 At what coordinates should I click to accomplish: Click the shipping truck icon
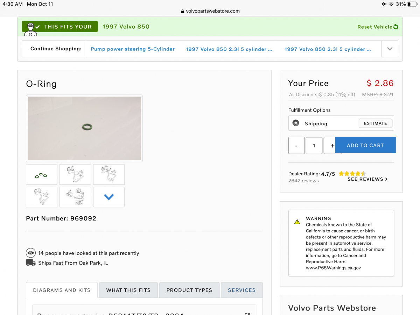(31, 263)
